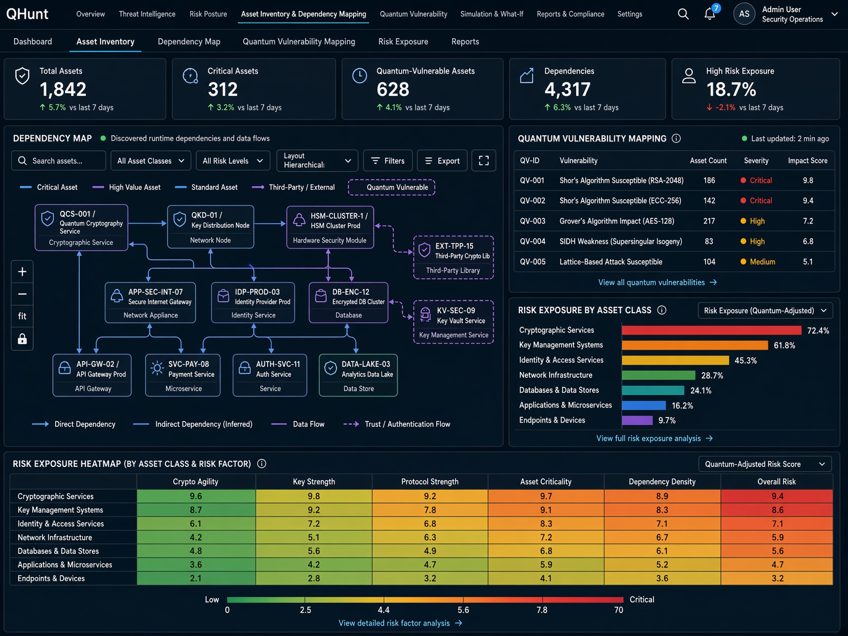Open Risk Exposure (Quantum-Adjusted) dropdown
The width and height of the screenshot is (848, 636).
click(x=765, y=311)
